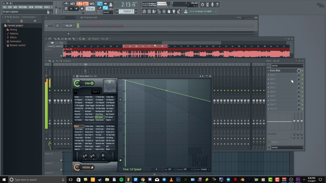
Task: Open the OPTIONS menu
Action: (38, 7)
